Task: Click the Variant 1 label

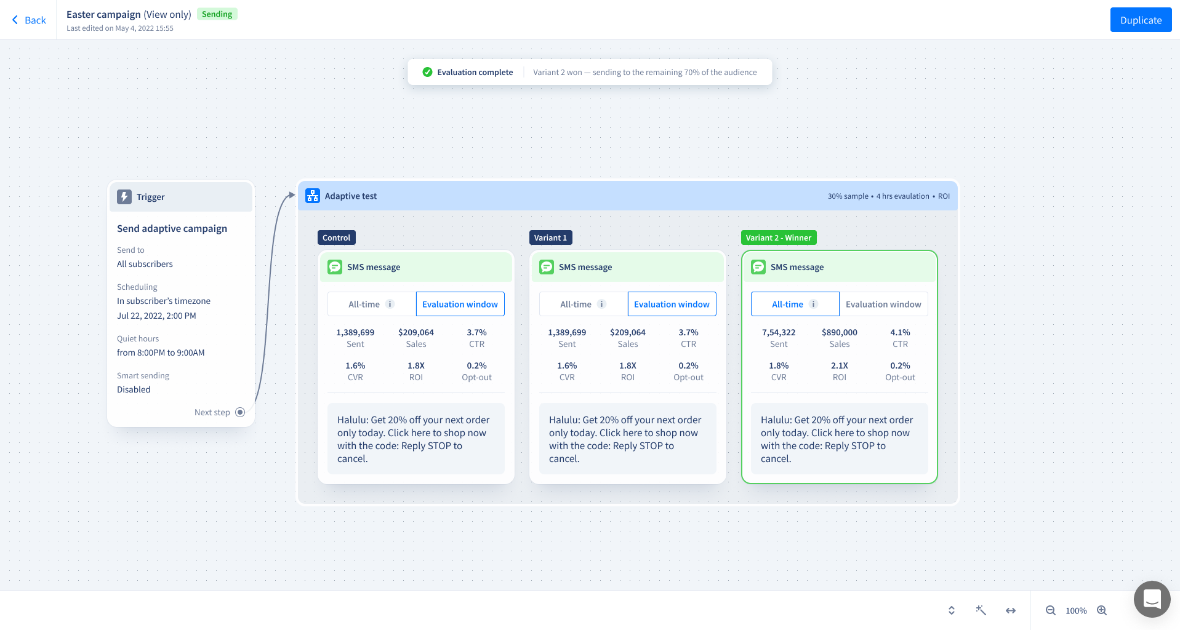Action: pyautogui.click(x=550, y=237)
